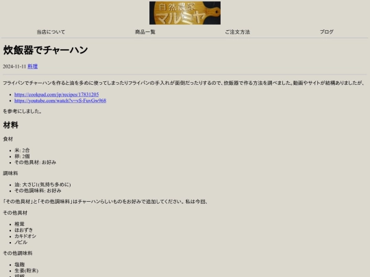
Task: Click the 油: 大さじ1 list item
Action: click(42, 185)
